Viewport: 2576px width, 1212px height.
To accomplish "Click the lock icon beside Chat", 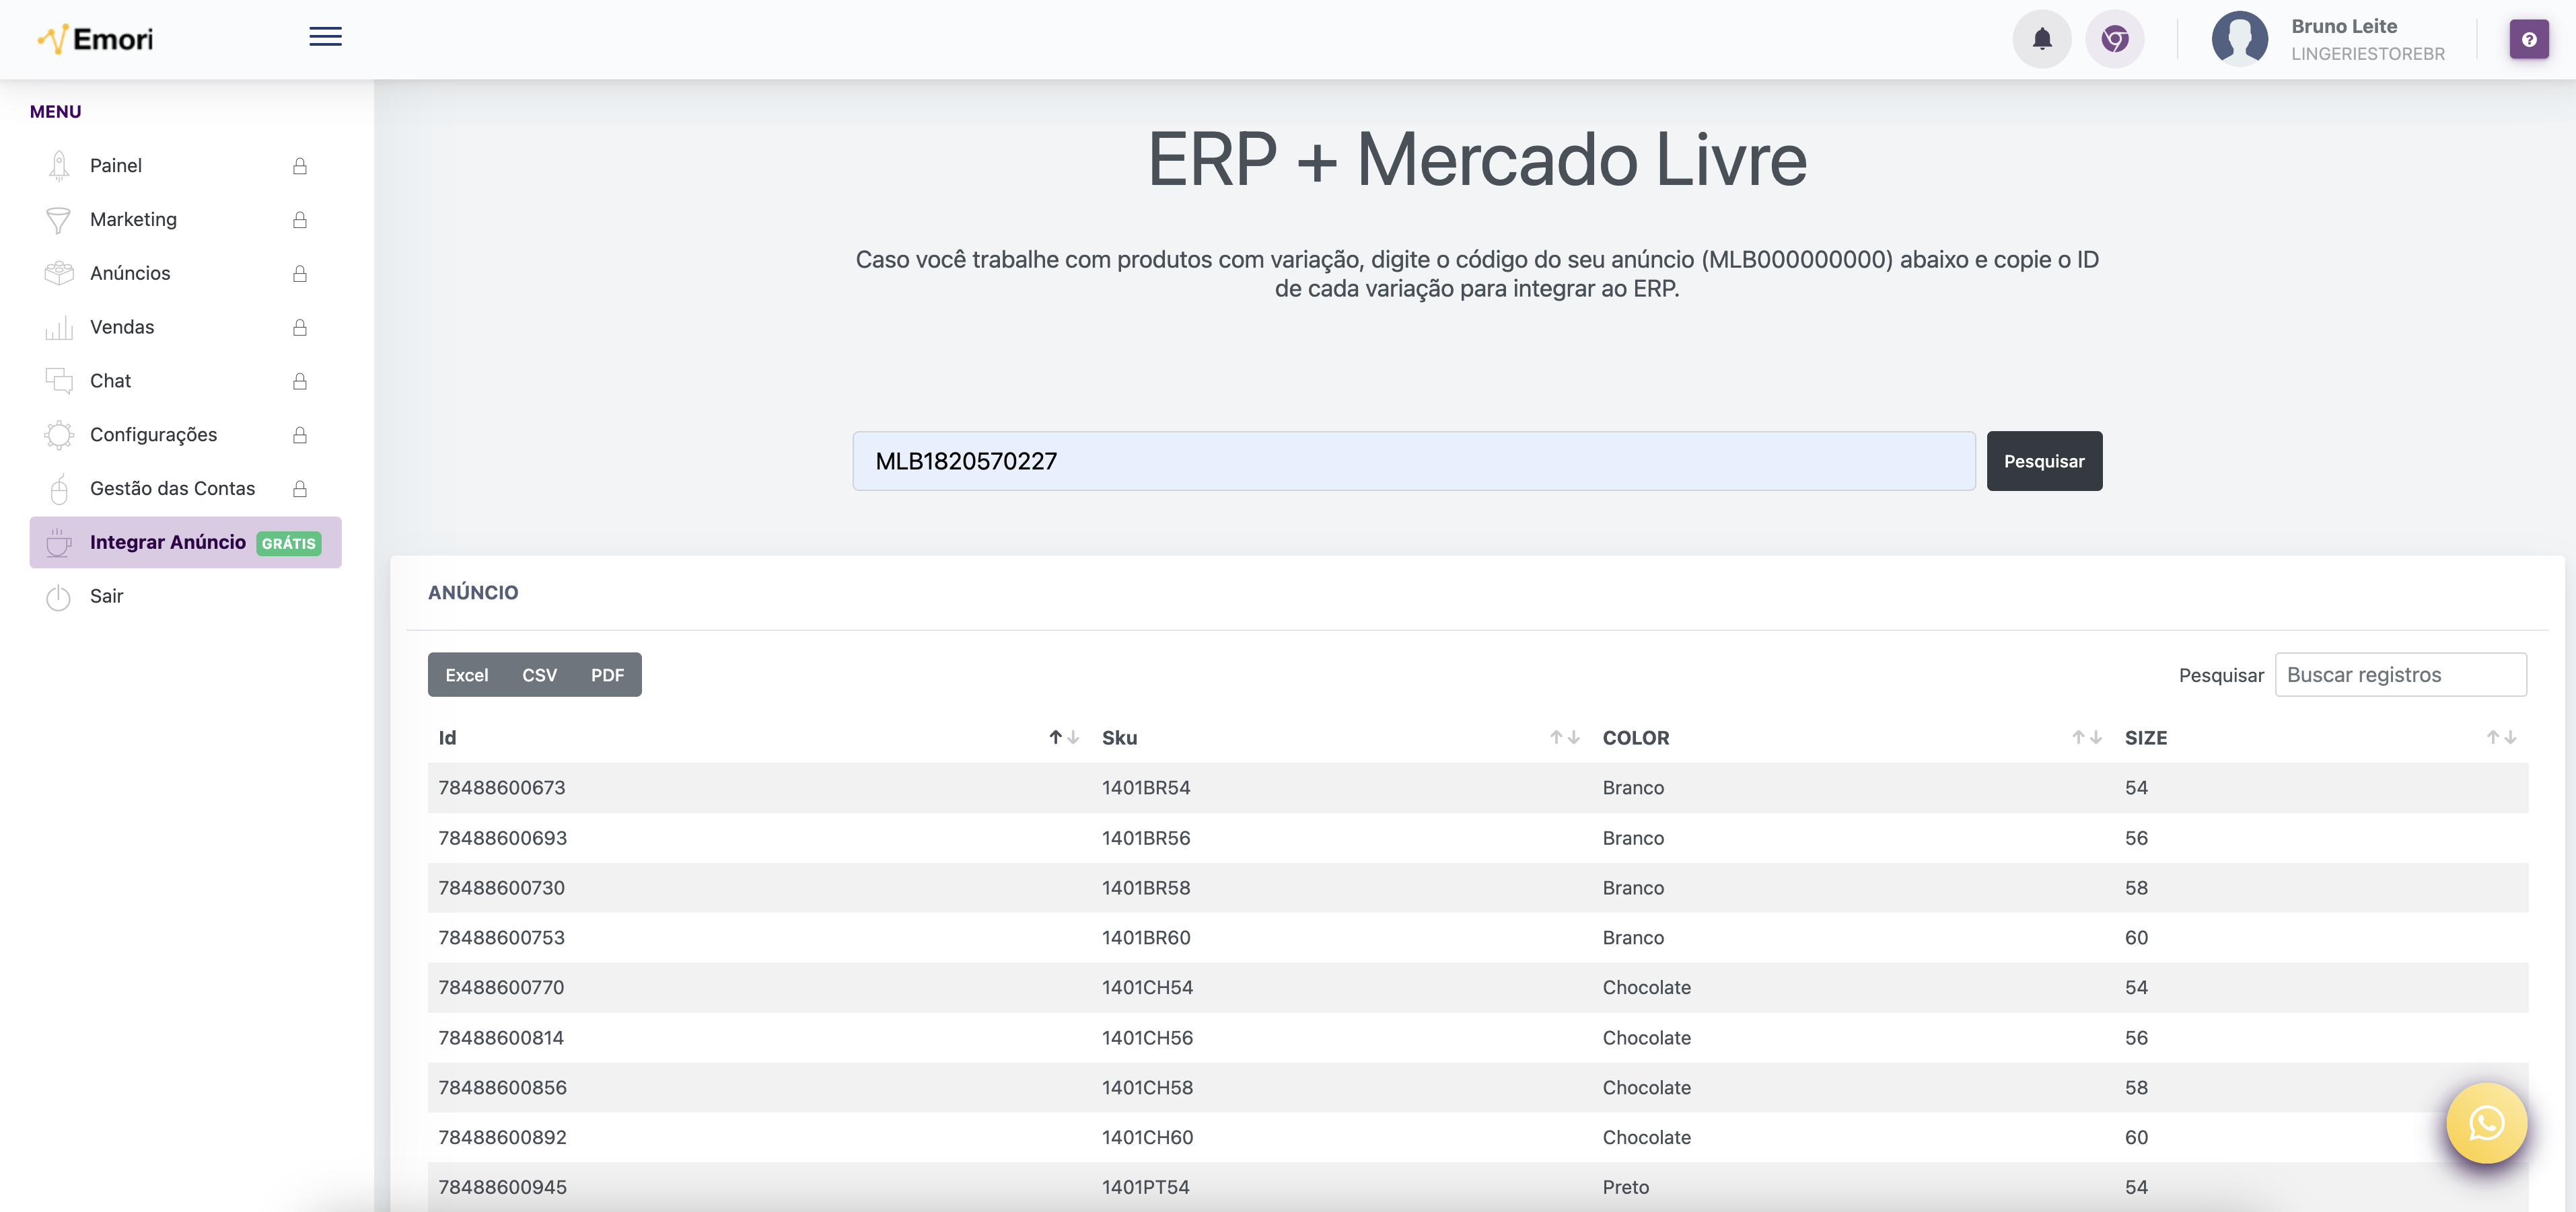I will pyautogui.click(x=299, y=381).
